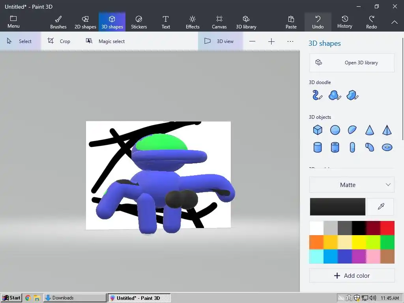Select the Text tool
The height and width of the screenshot is (303, 404).
point(166,22)
